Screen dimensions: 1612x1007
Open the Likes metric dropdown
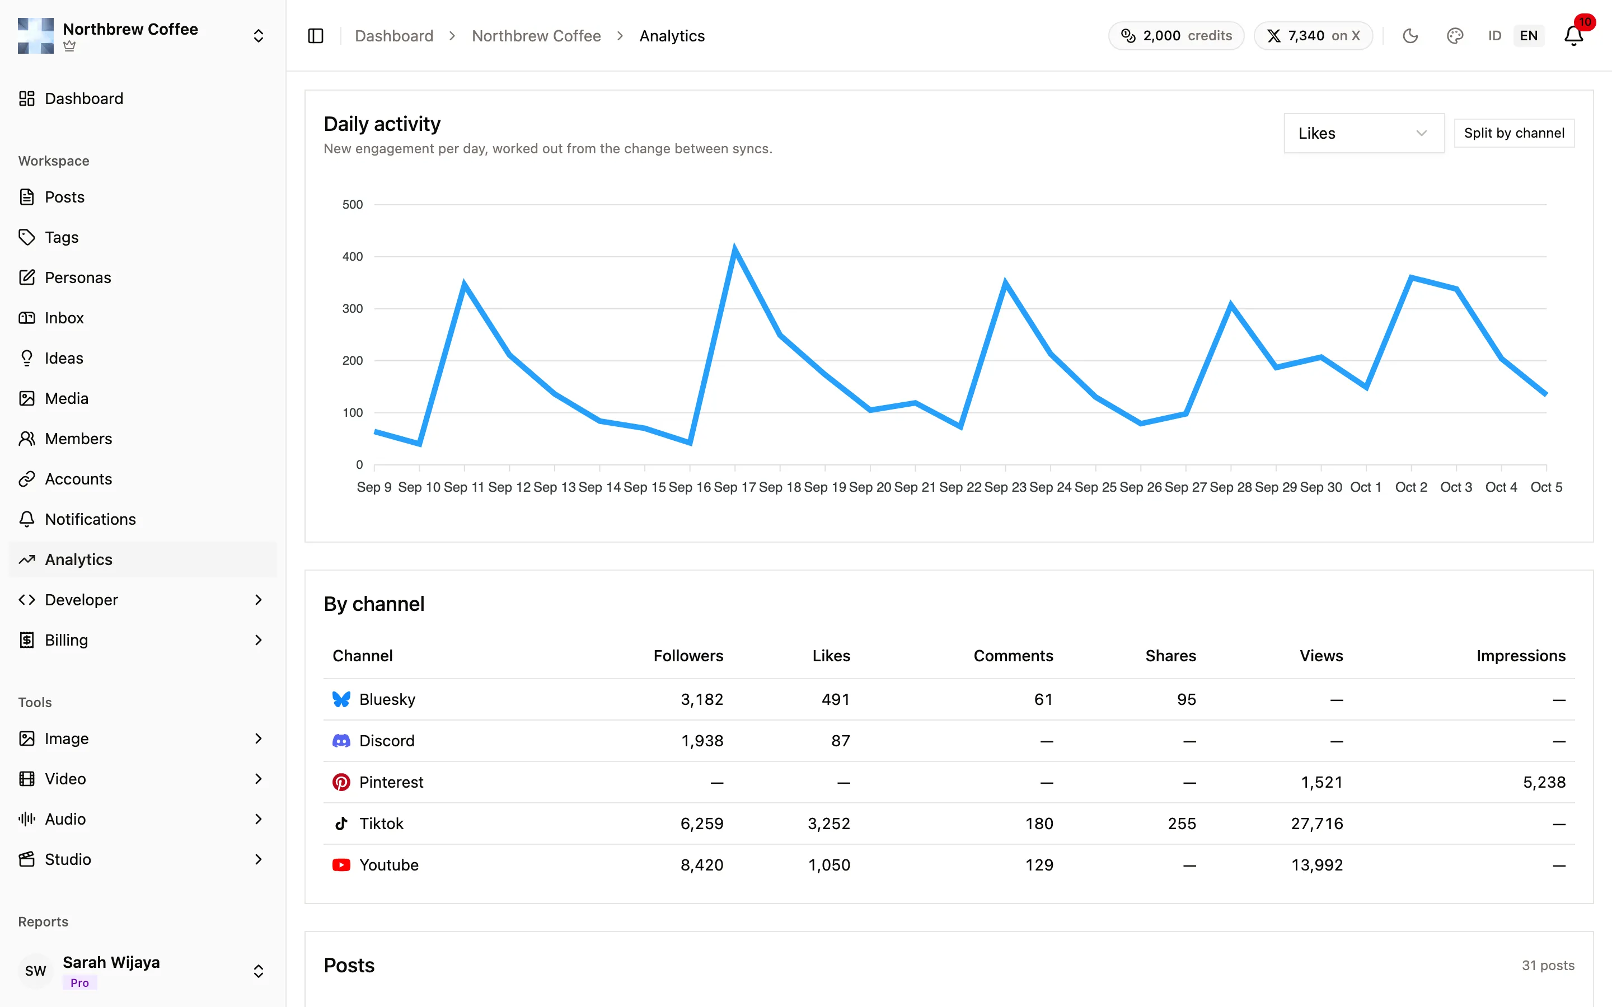tap(1363, 133)
